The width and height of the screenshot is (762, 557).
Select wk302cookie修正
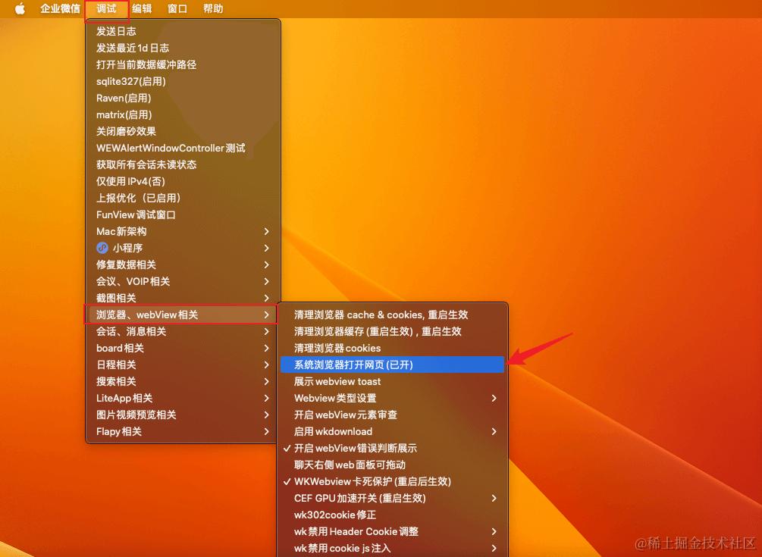[393, 515]
